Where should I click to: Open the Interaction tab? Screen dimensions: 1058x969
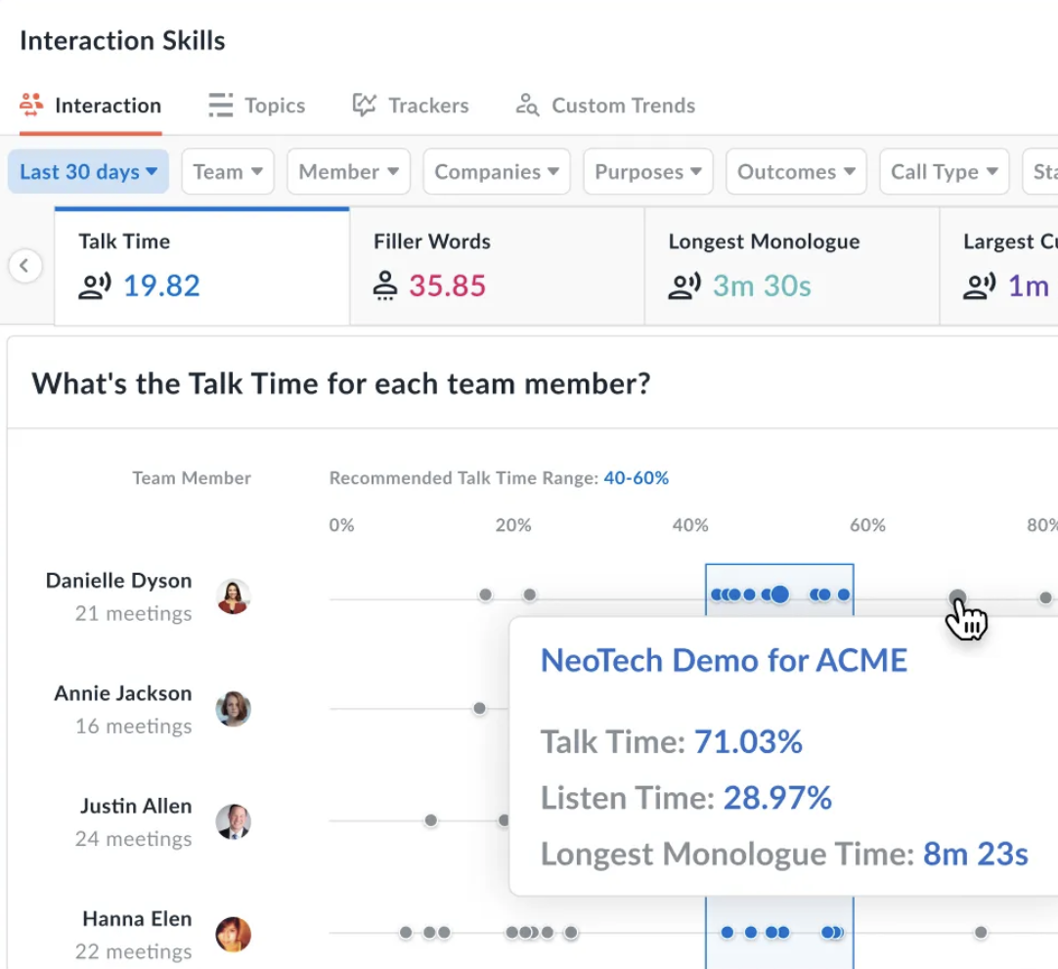pos(90,106)
